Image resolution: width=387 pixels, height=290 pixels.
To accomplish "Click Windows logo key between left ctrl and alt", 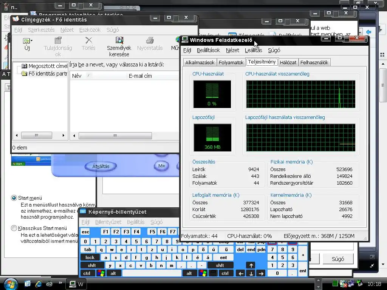I will [x=101, y=273].
